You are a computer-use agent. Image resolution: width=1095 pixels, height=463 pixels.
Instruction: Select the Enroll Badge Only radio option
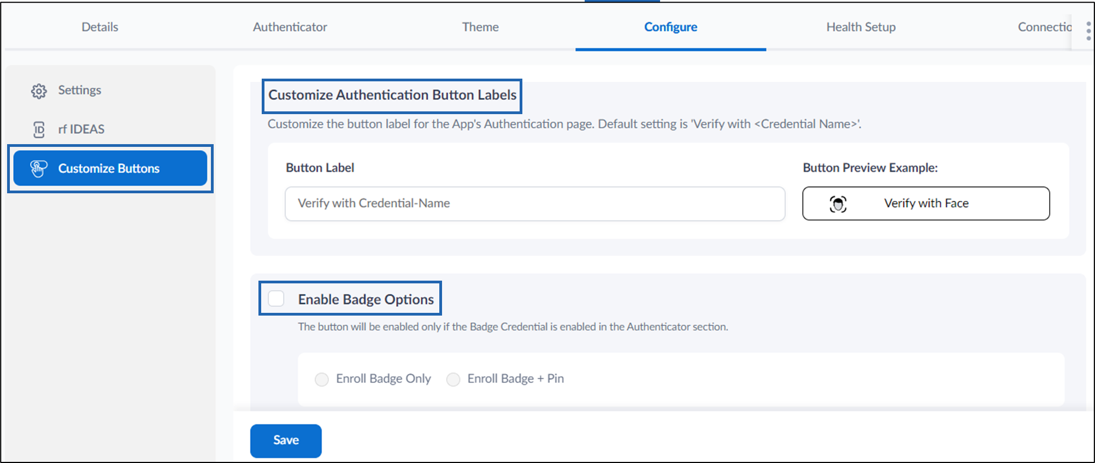click(x=322, y=379)
